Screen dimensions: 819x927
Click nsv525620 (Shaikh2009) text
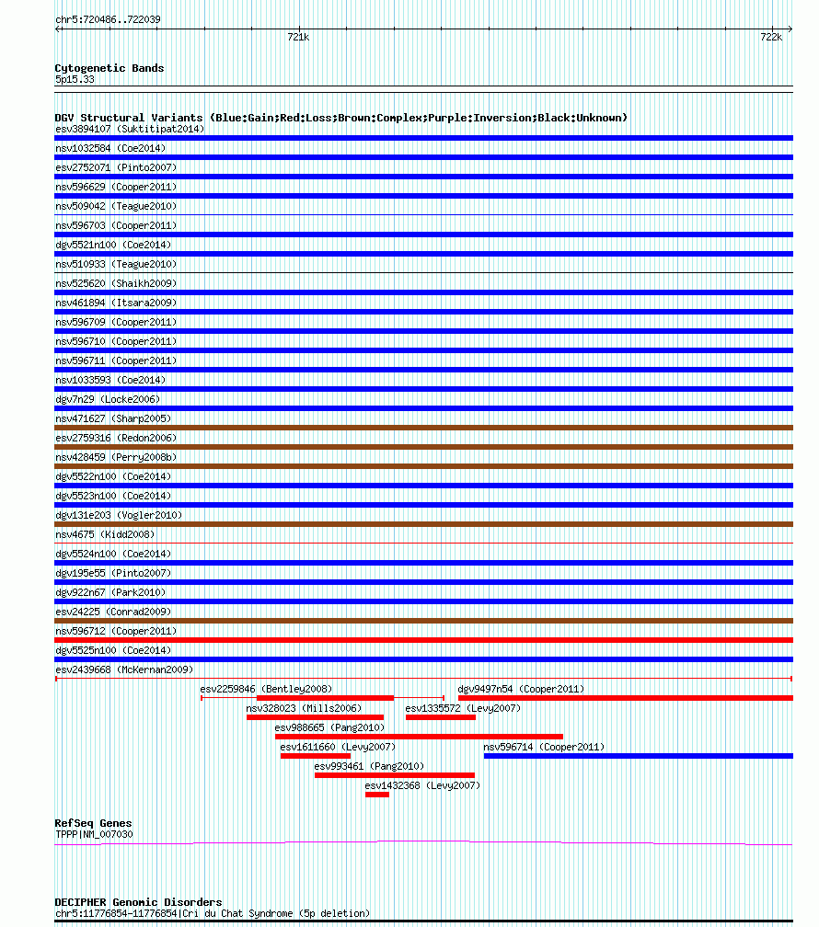pyautogui.click(x=116, y=284)
